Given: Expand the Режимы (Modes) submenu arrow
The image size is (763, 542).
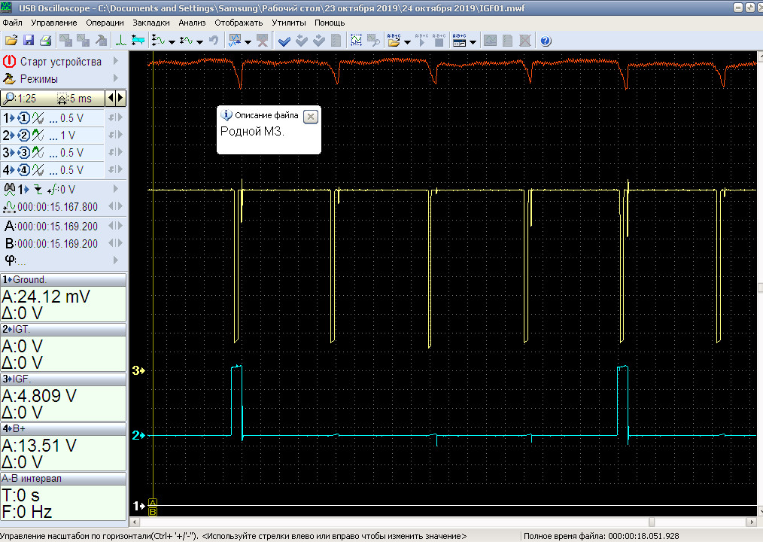Looking at the screenshot, I should [116, 79].
